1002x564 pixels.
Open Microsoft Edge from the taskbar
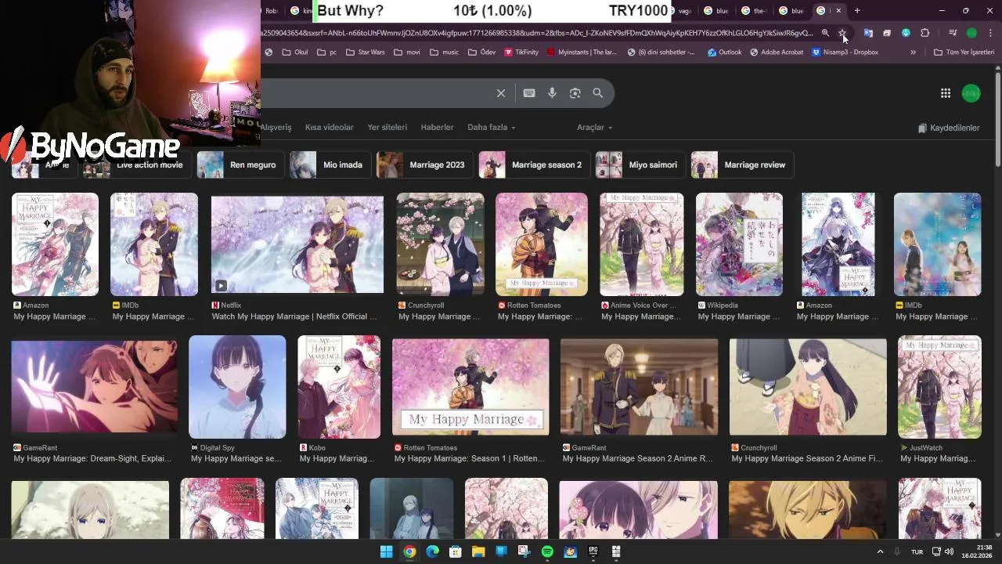(432, 551)
